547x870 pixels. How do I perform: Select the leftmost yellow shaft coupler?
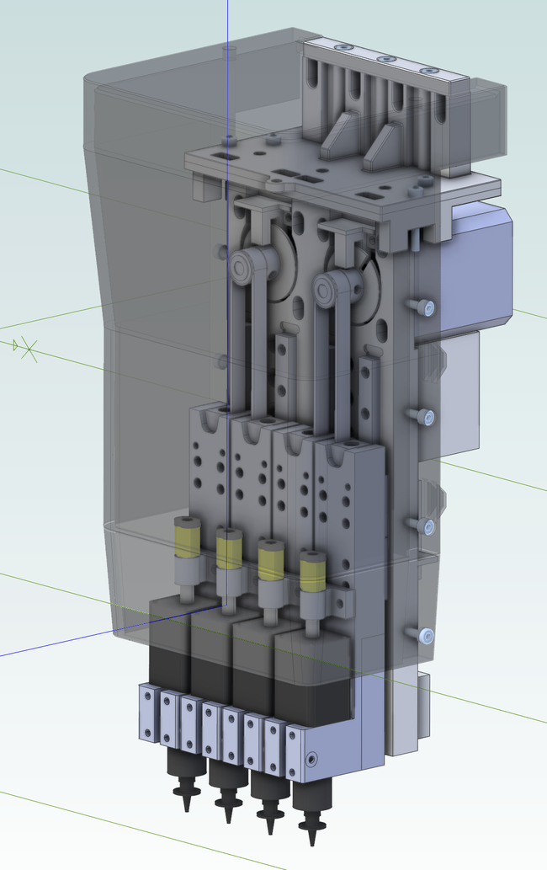(x=187, y=537)
